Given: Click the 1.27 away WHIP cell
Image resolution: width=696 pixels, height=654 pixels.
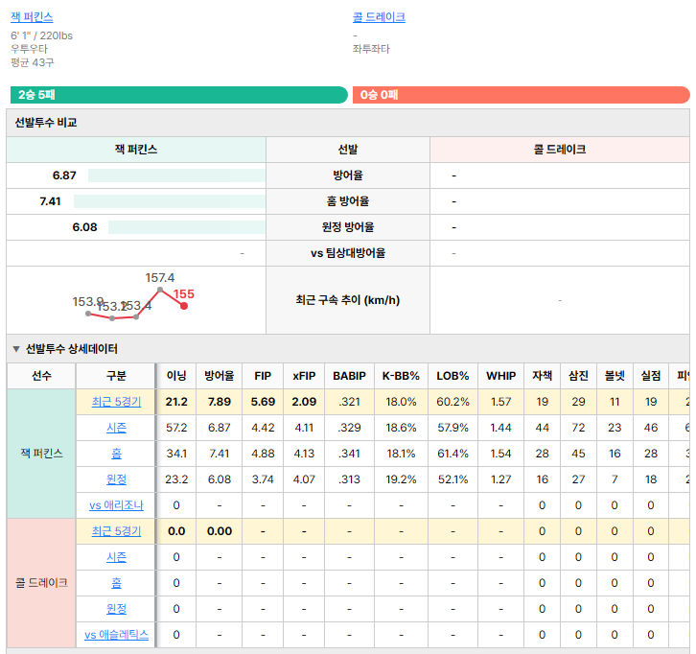Looking at the screenshot, I should (x=500, y=479).
